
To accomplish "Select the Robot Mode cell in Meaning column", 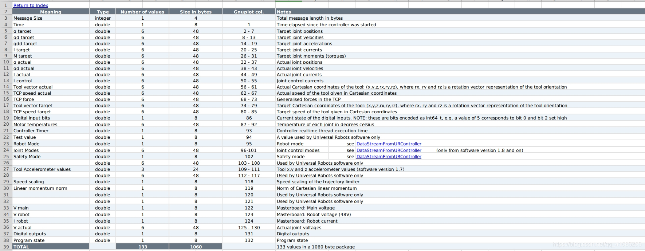I will tap(51, 144).
